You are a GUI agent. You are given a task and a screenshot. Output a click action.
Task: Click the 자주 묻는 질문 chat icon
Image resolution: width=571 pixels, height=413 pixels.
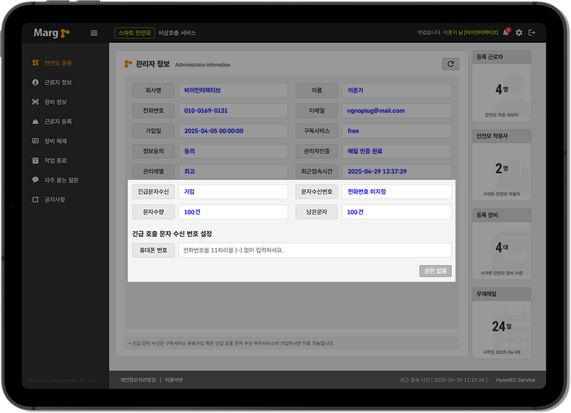[x=35, y=180]
